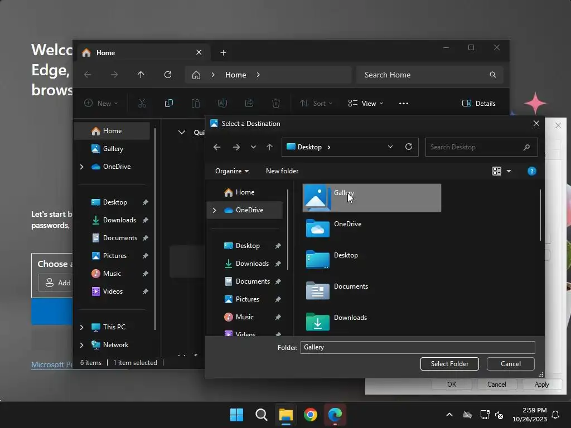This screenshot has width=571, height=428.
Task: Select Videos in File Explorer sidebar
Action: [112, 291]
